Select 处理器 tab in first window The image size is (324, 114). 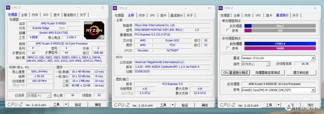tap(12, 15)
